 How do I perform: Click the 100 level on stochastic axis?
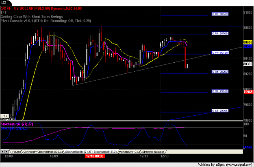tap(246, 124)
